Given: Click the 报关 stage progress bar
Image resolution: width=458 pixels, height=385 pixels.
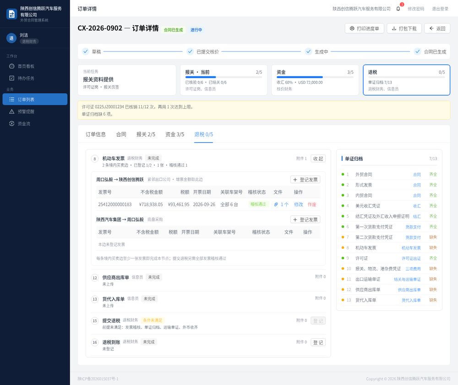Looking at the screenshot, I should (x=224, y=77).
